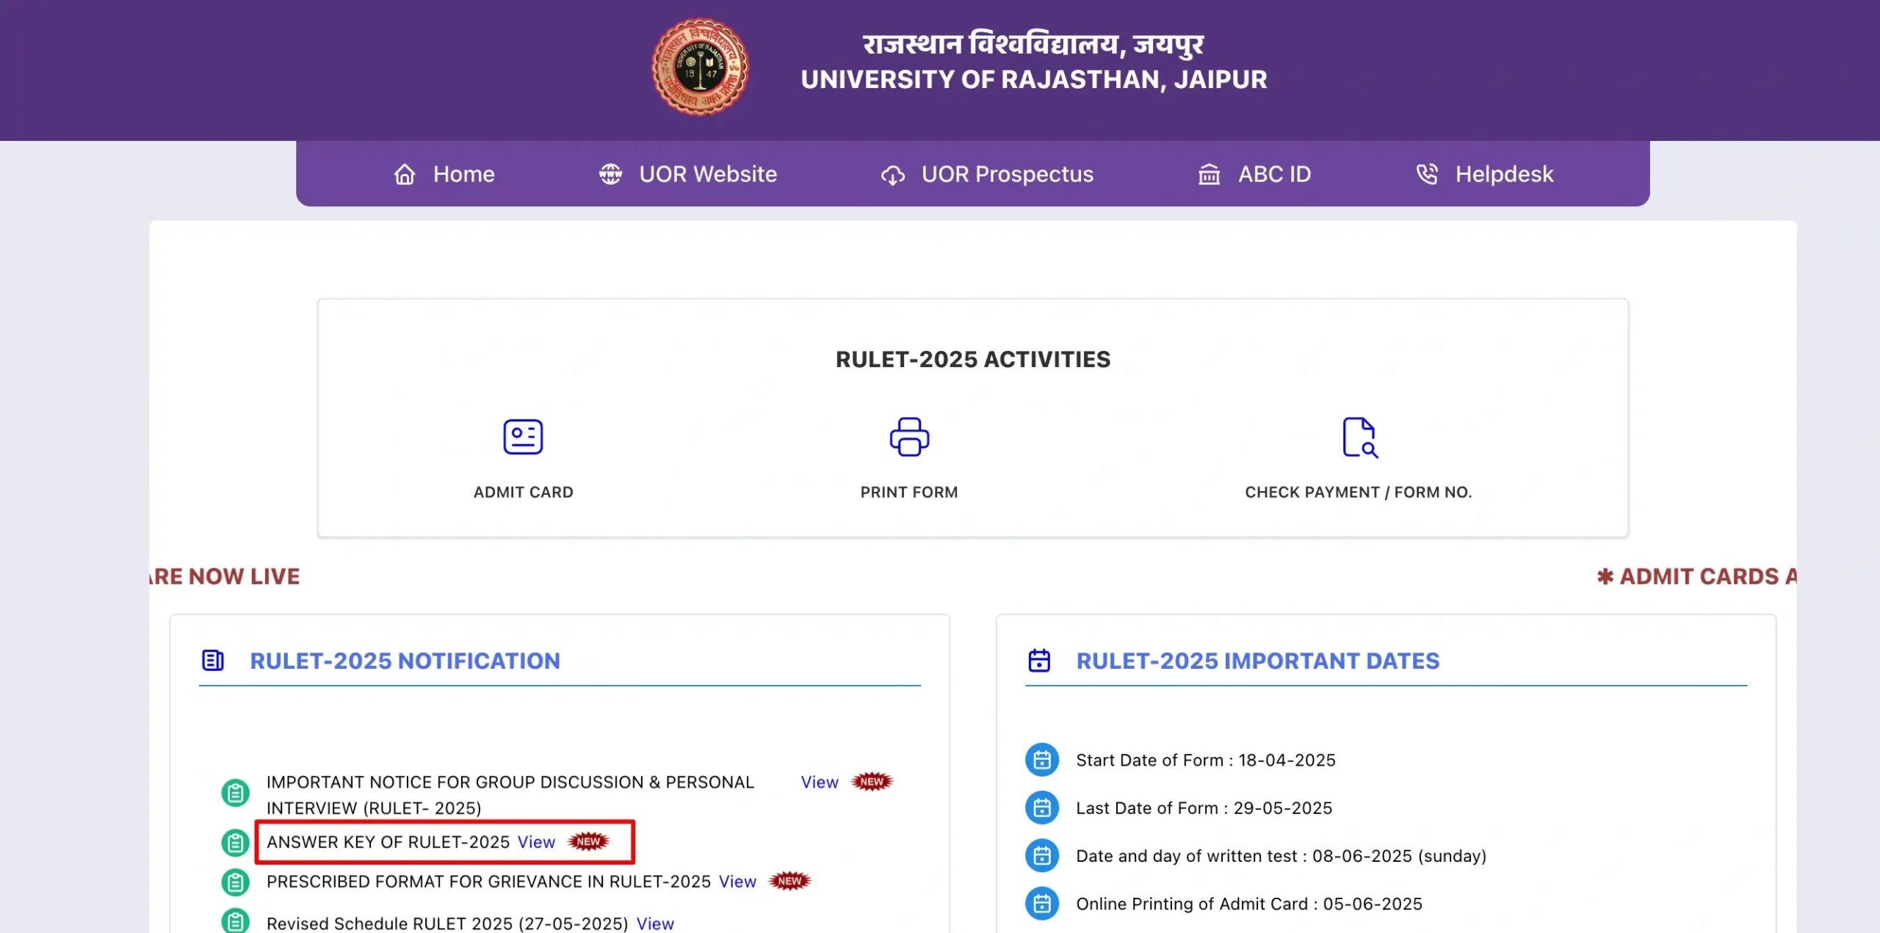Click the globe icon beside UOR Website

tap(610, 175)
